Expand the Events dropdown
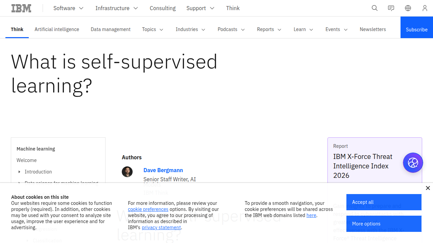The height and width of the screenshot is (243, 433). click(337, 29)
